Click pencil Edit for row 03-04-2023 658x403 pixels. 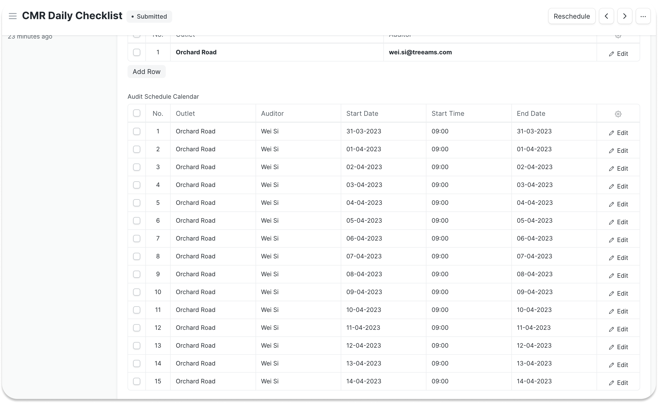pos(618,186)
